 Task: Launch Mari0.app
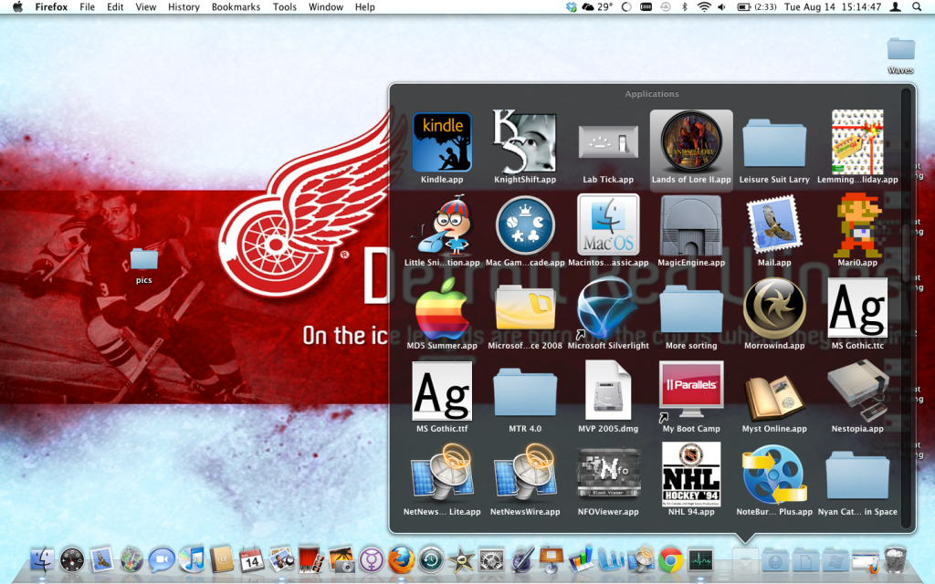(x=857, y=226)
